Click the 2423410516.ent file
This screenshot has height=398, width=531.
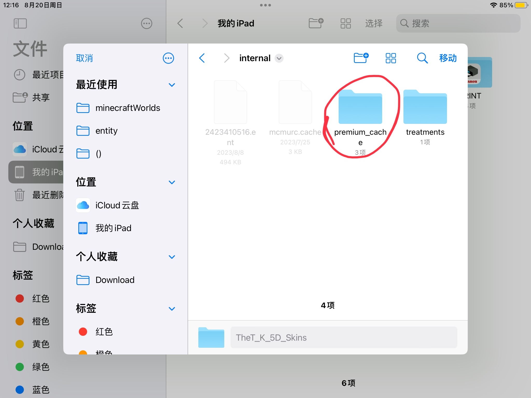tap(230, 123)
